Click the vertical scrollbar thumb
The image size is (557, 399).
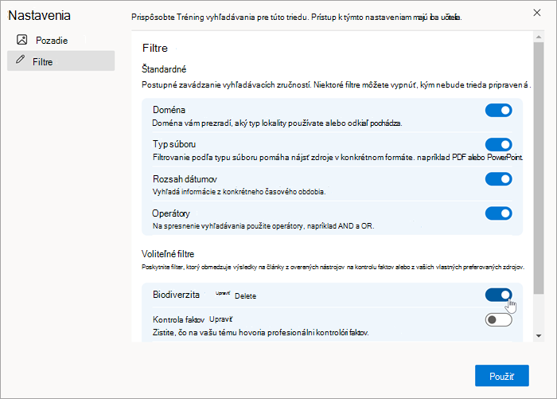click(539, 168)
